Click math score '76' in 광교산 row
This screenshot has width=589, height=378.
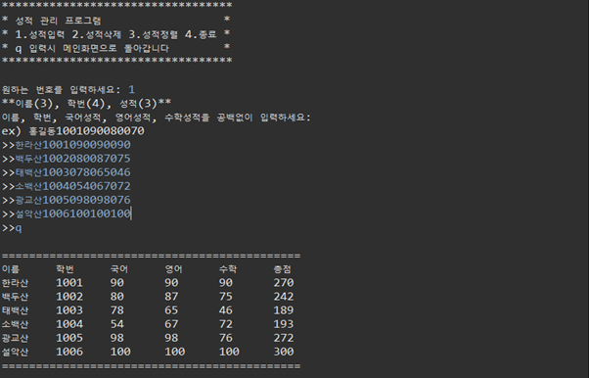226,338
